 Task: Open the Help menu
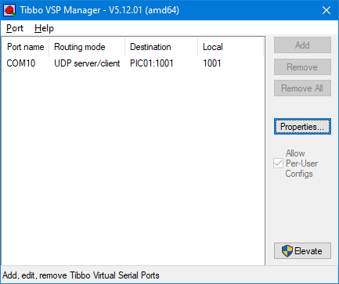tap(44, 28)
